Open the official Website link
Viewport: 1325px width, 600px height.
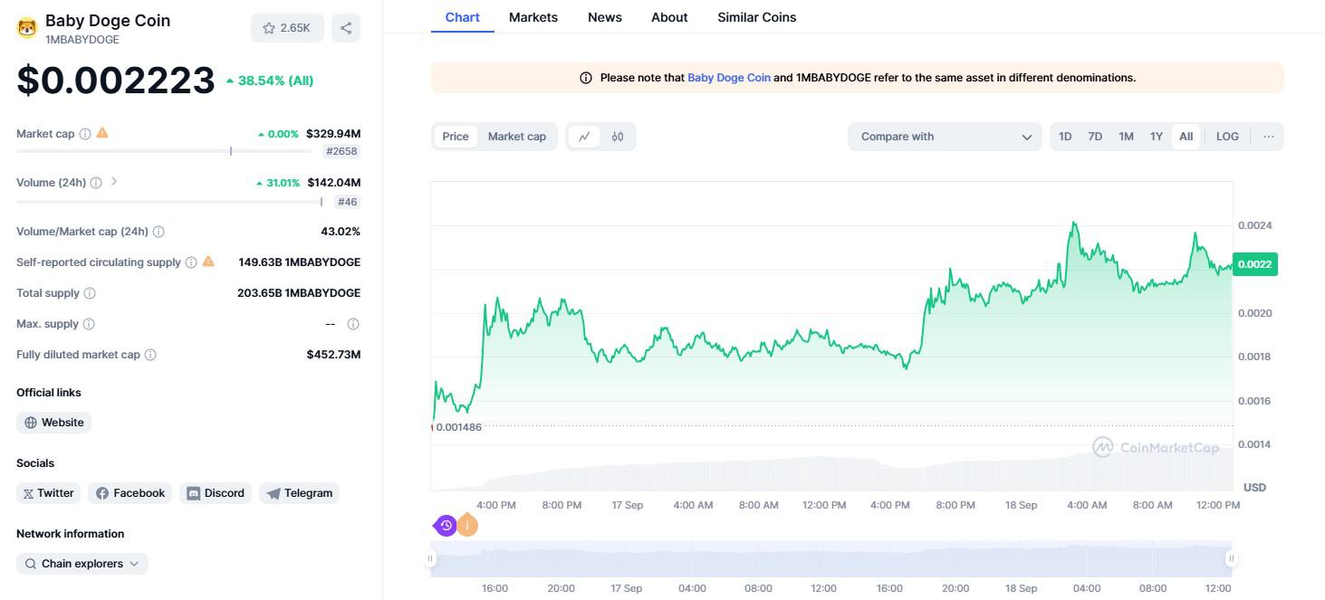(x=54, y=423)
